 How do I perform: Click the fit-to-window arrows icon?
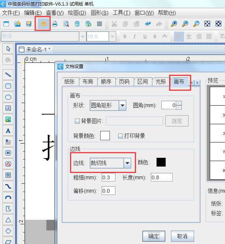coord(207,24)
